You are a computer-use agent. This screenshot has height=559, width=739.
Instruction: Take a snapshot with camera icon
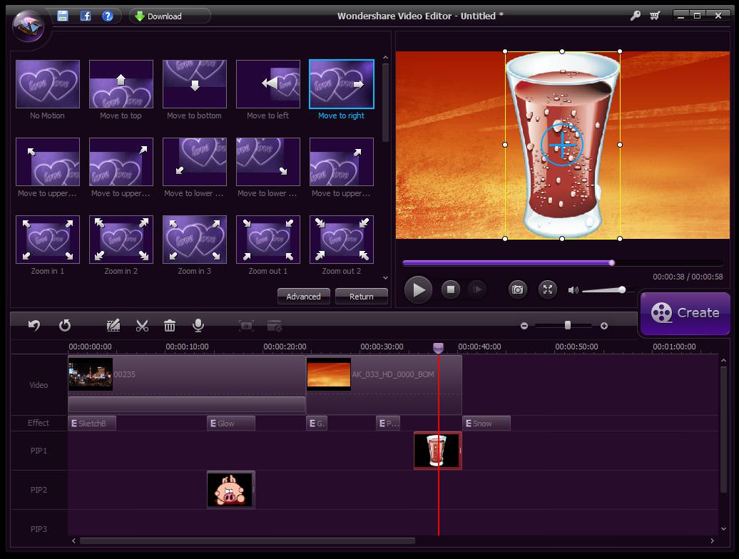coord(517,289)
